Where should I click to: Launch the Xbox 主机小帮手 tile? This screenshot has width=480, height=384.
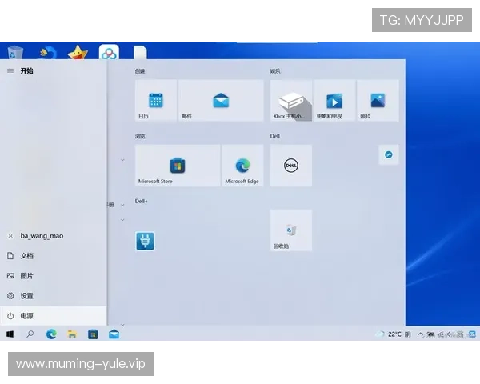coord(291,101)
